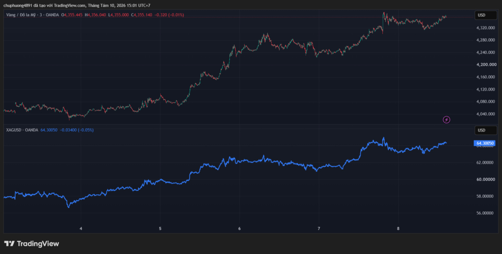This screenshot has width=502, height=254.
Task: Click the 4,200.000 price axis label
Action: 486,65
